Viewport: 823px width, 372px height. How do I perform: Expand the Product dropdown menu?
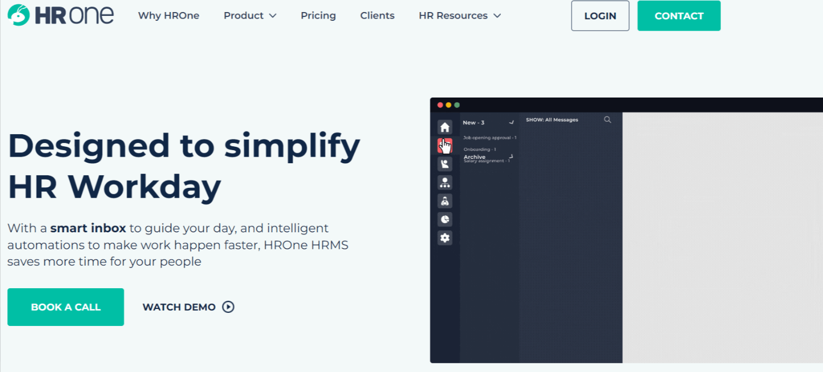click(x=250, y=15)
